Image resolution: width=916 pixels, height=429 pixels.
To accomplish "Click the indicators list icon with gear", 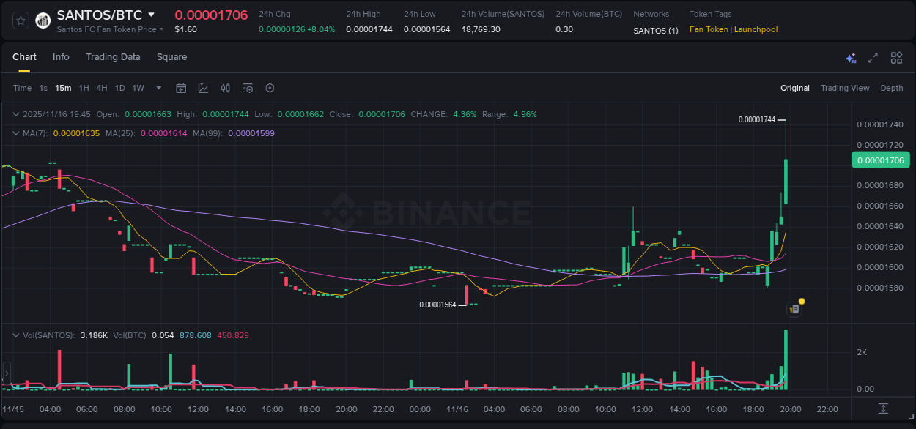I will click(247, 88).
